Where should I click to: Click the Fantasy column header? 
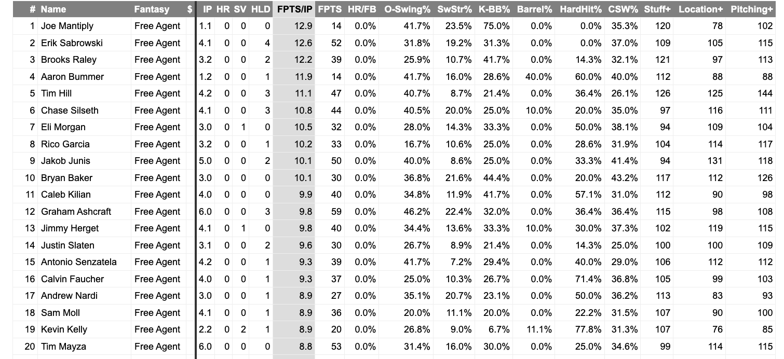point(152,9)
